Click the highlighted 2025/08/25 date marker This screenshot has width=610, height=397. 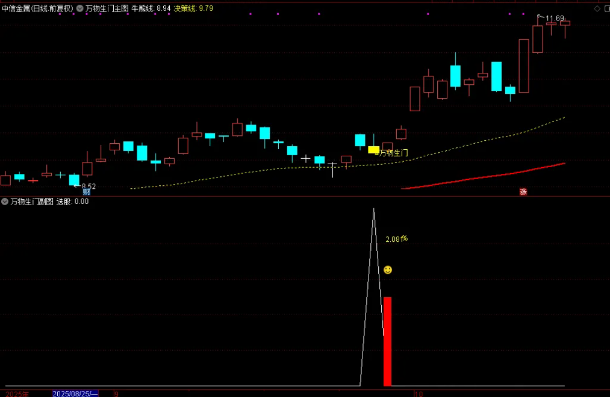(x=75, y=393)
